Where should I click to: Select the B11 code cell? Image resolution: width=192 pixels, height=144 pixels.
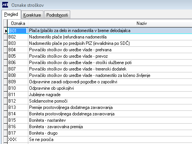point(18,95)
